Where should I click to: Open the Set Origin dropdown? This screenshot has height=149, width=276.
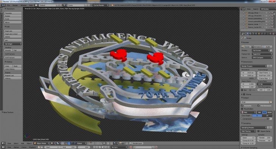click(x=13, y=44)
